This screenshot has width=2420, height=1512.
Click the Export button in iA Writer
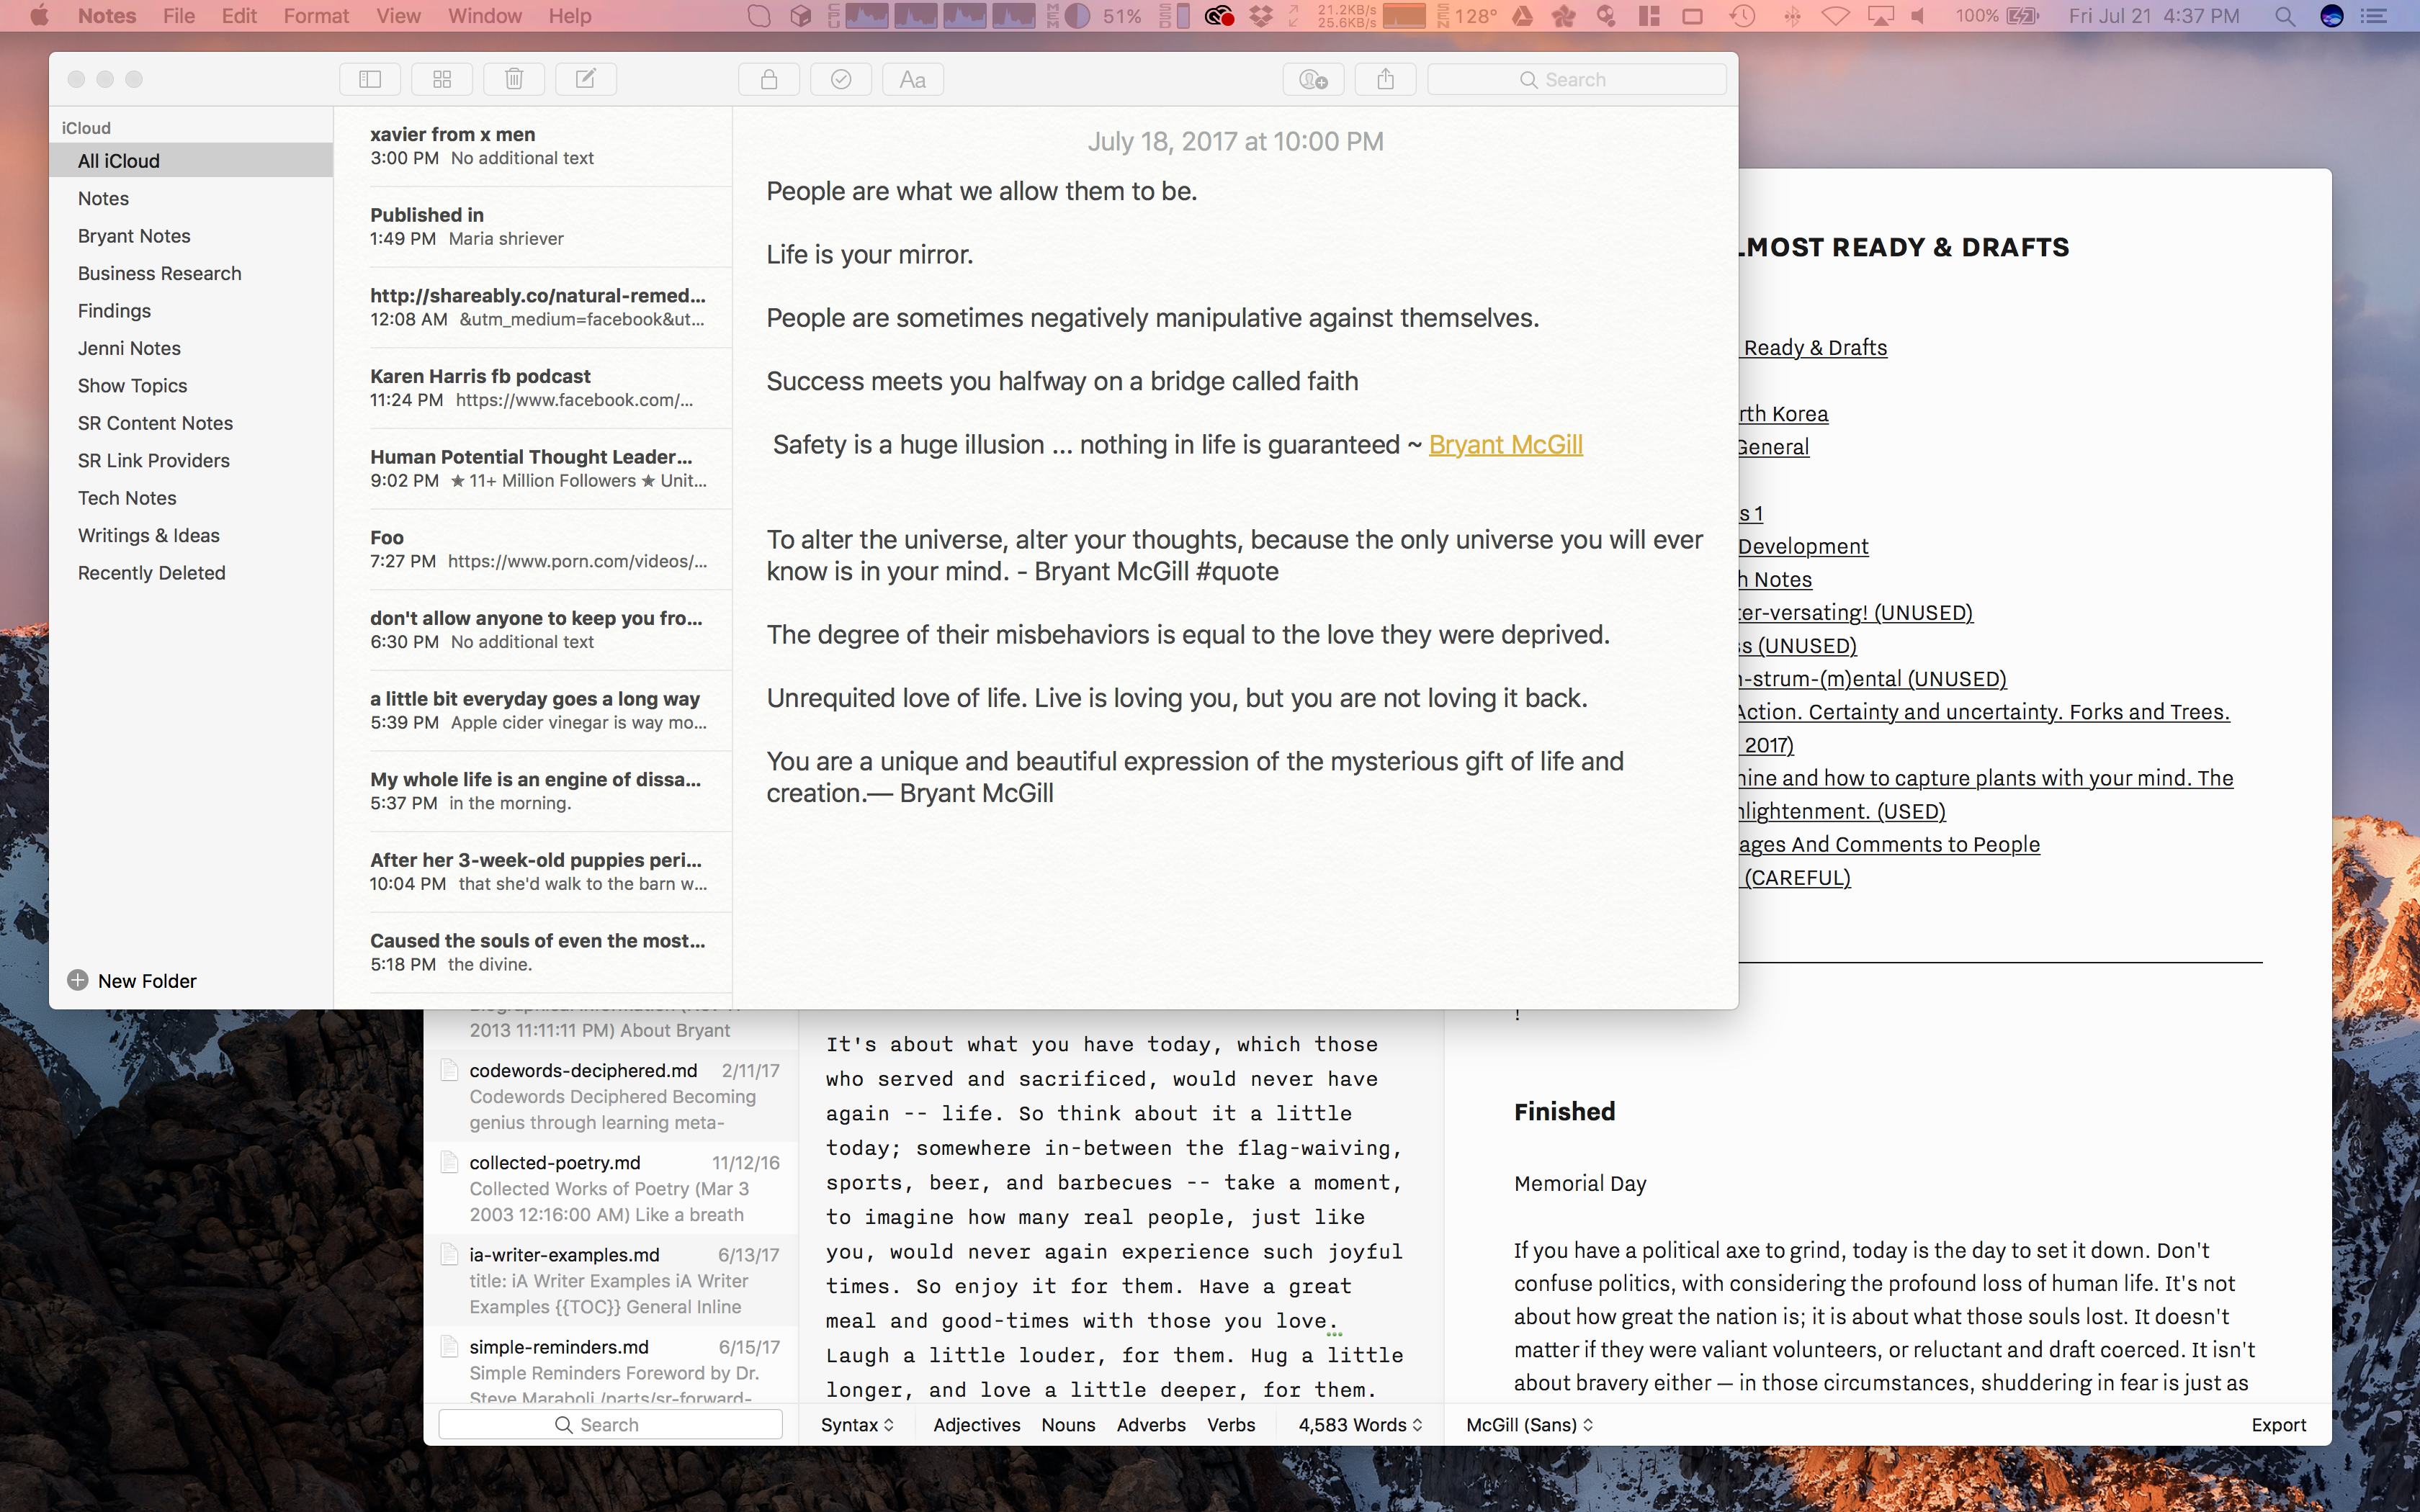2278,1424
